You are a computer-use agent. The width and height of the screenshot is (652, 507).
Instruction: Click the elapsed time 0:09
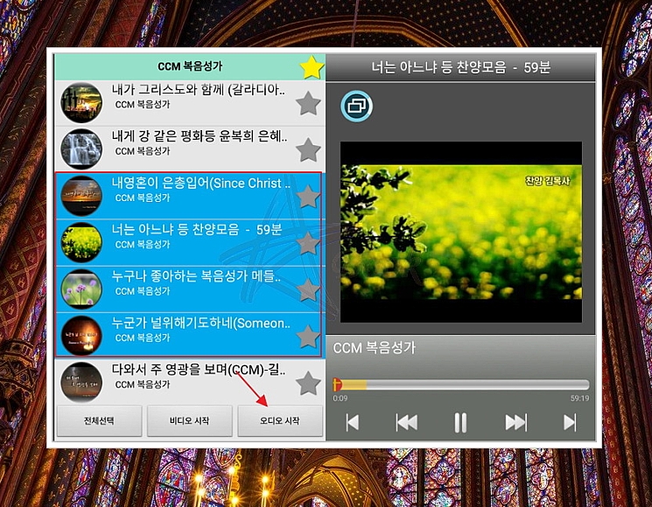(x=340, y=399)
